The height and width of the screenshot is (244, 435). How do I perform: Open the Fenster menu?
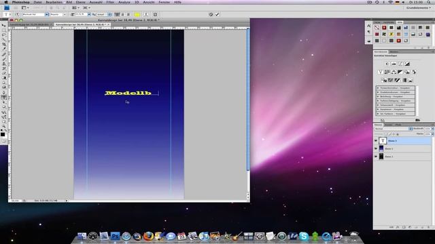point(164,2)
